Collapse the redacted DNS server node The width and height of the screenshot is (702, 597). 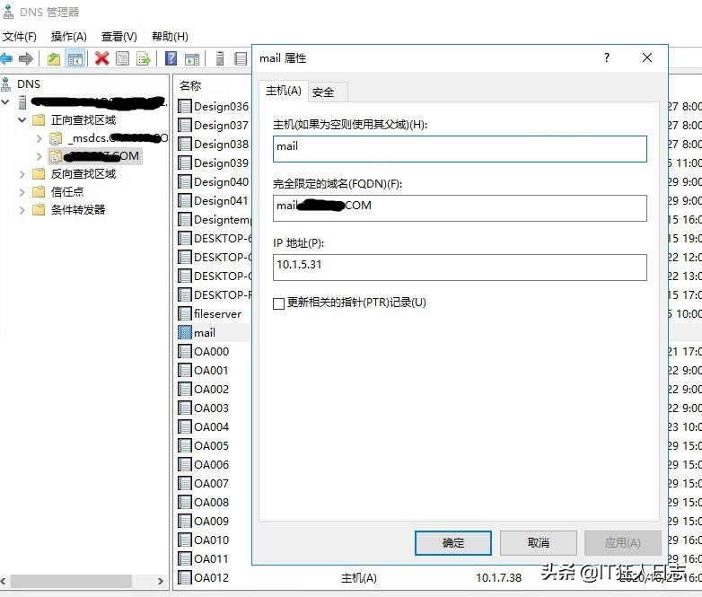pos(5,102)
